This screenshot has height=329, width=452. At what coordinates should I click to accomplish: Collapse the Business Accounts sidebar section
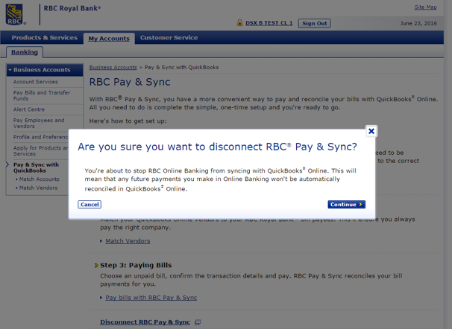(45, 70)
